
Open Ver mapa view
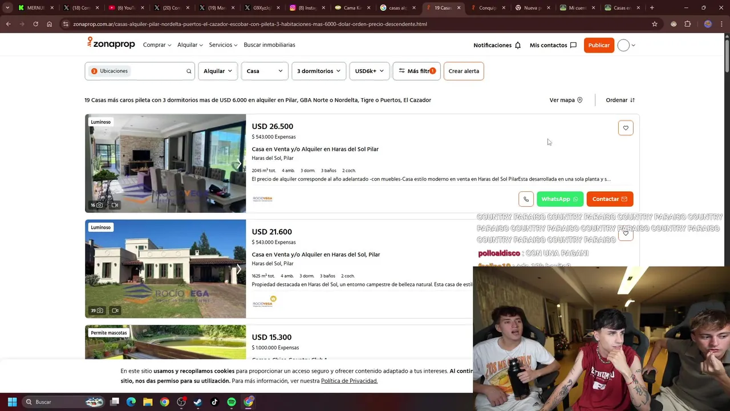coord(566,100)
